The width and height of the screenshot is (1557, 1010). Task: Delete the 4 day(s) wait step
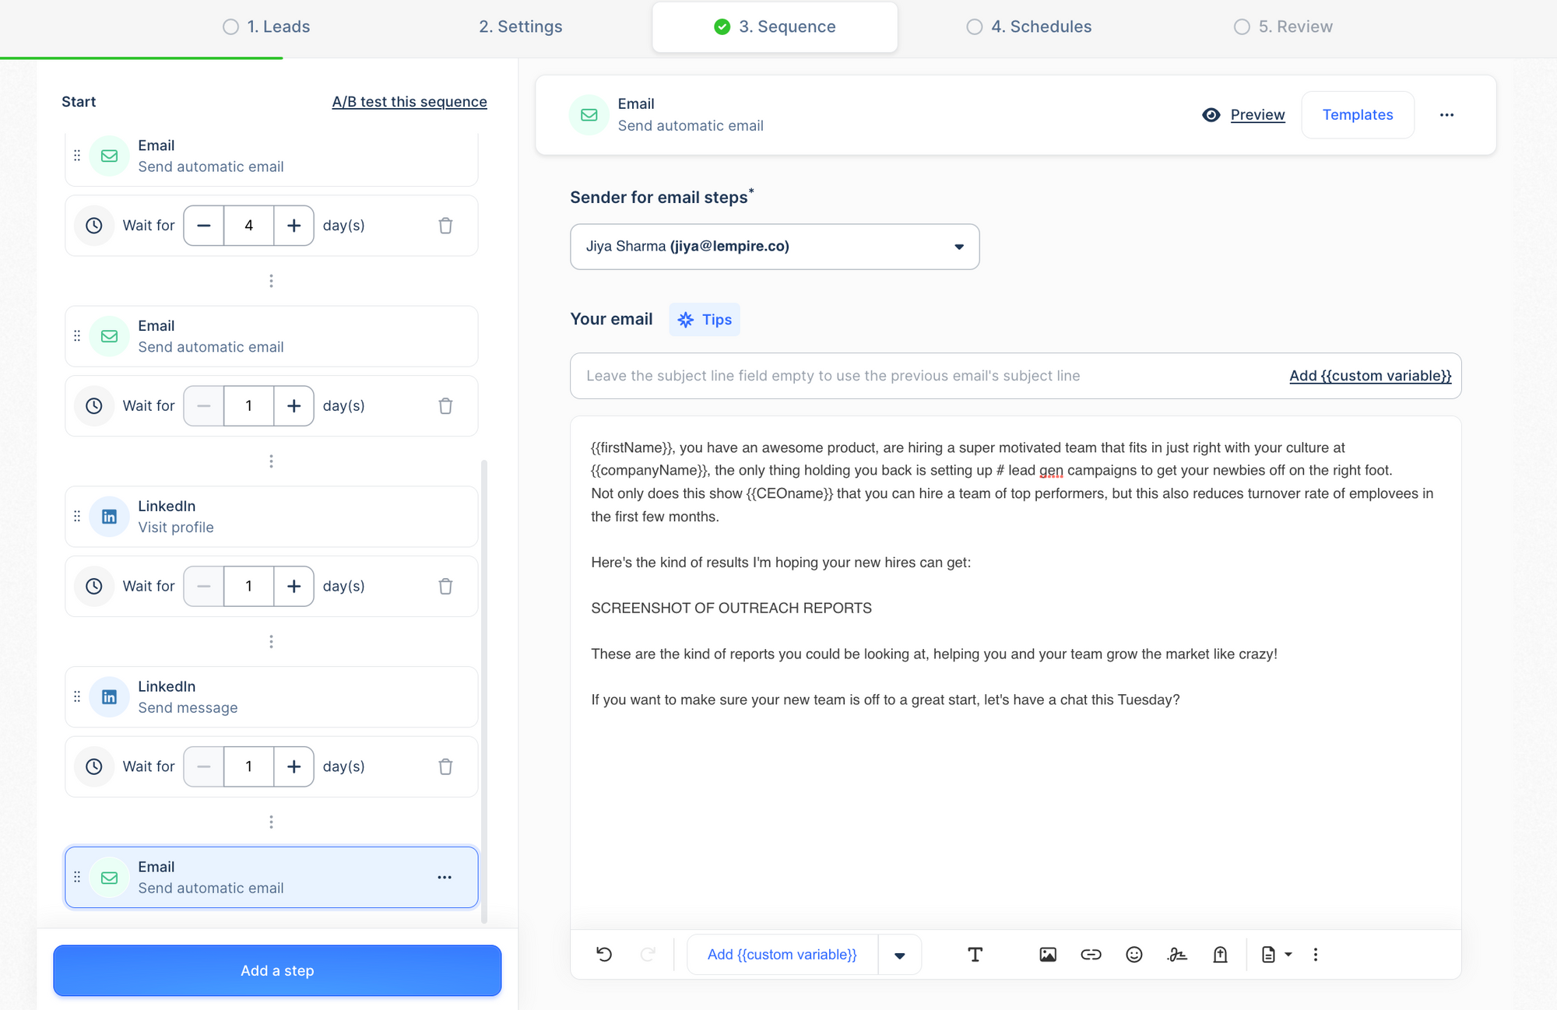[445, 226]
